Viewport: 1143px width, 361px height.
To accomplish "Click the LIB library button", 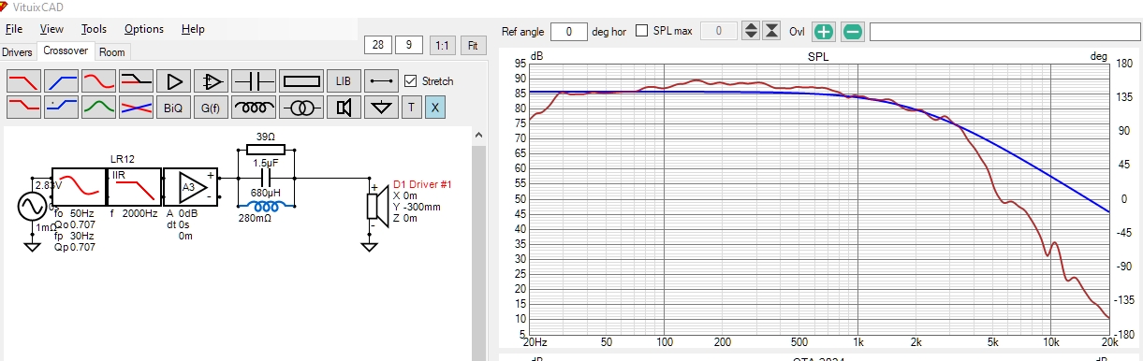I will (344, 80).
